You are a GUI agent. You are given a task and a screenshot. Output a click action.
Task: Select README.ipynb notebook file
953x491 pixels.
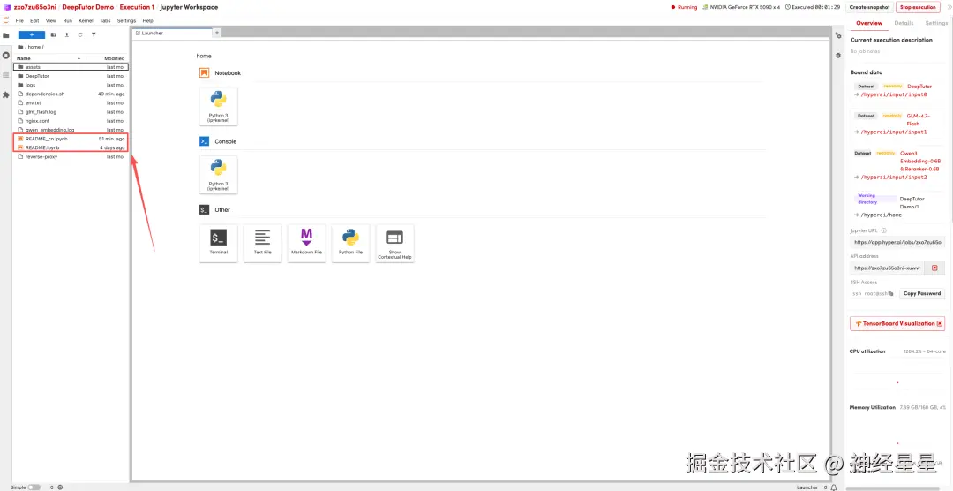[71, 147]
